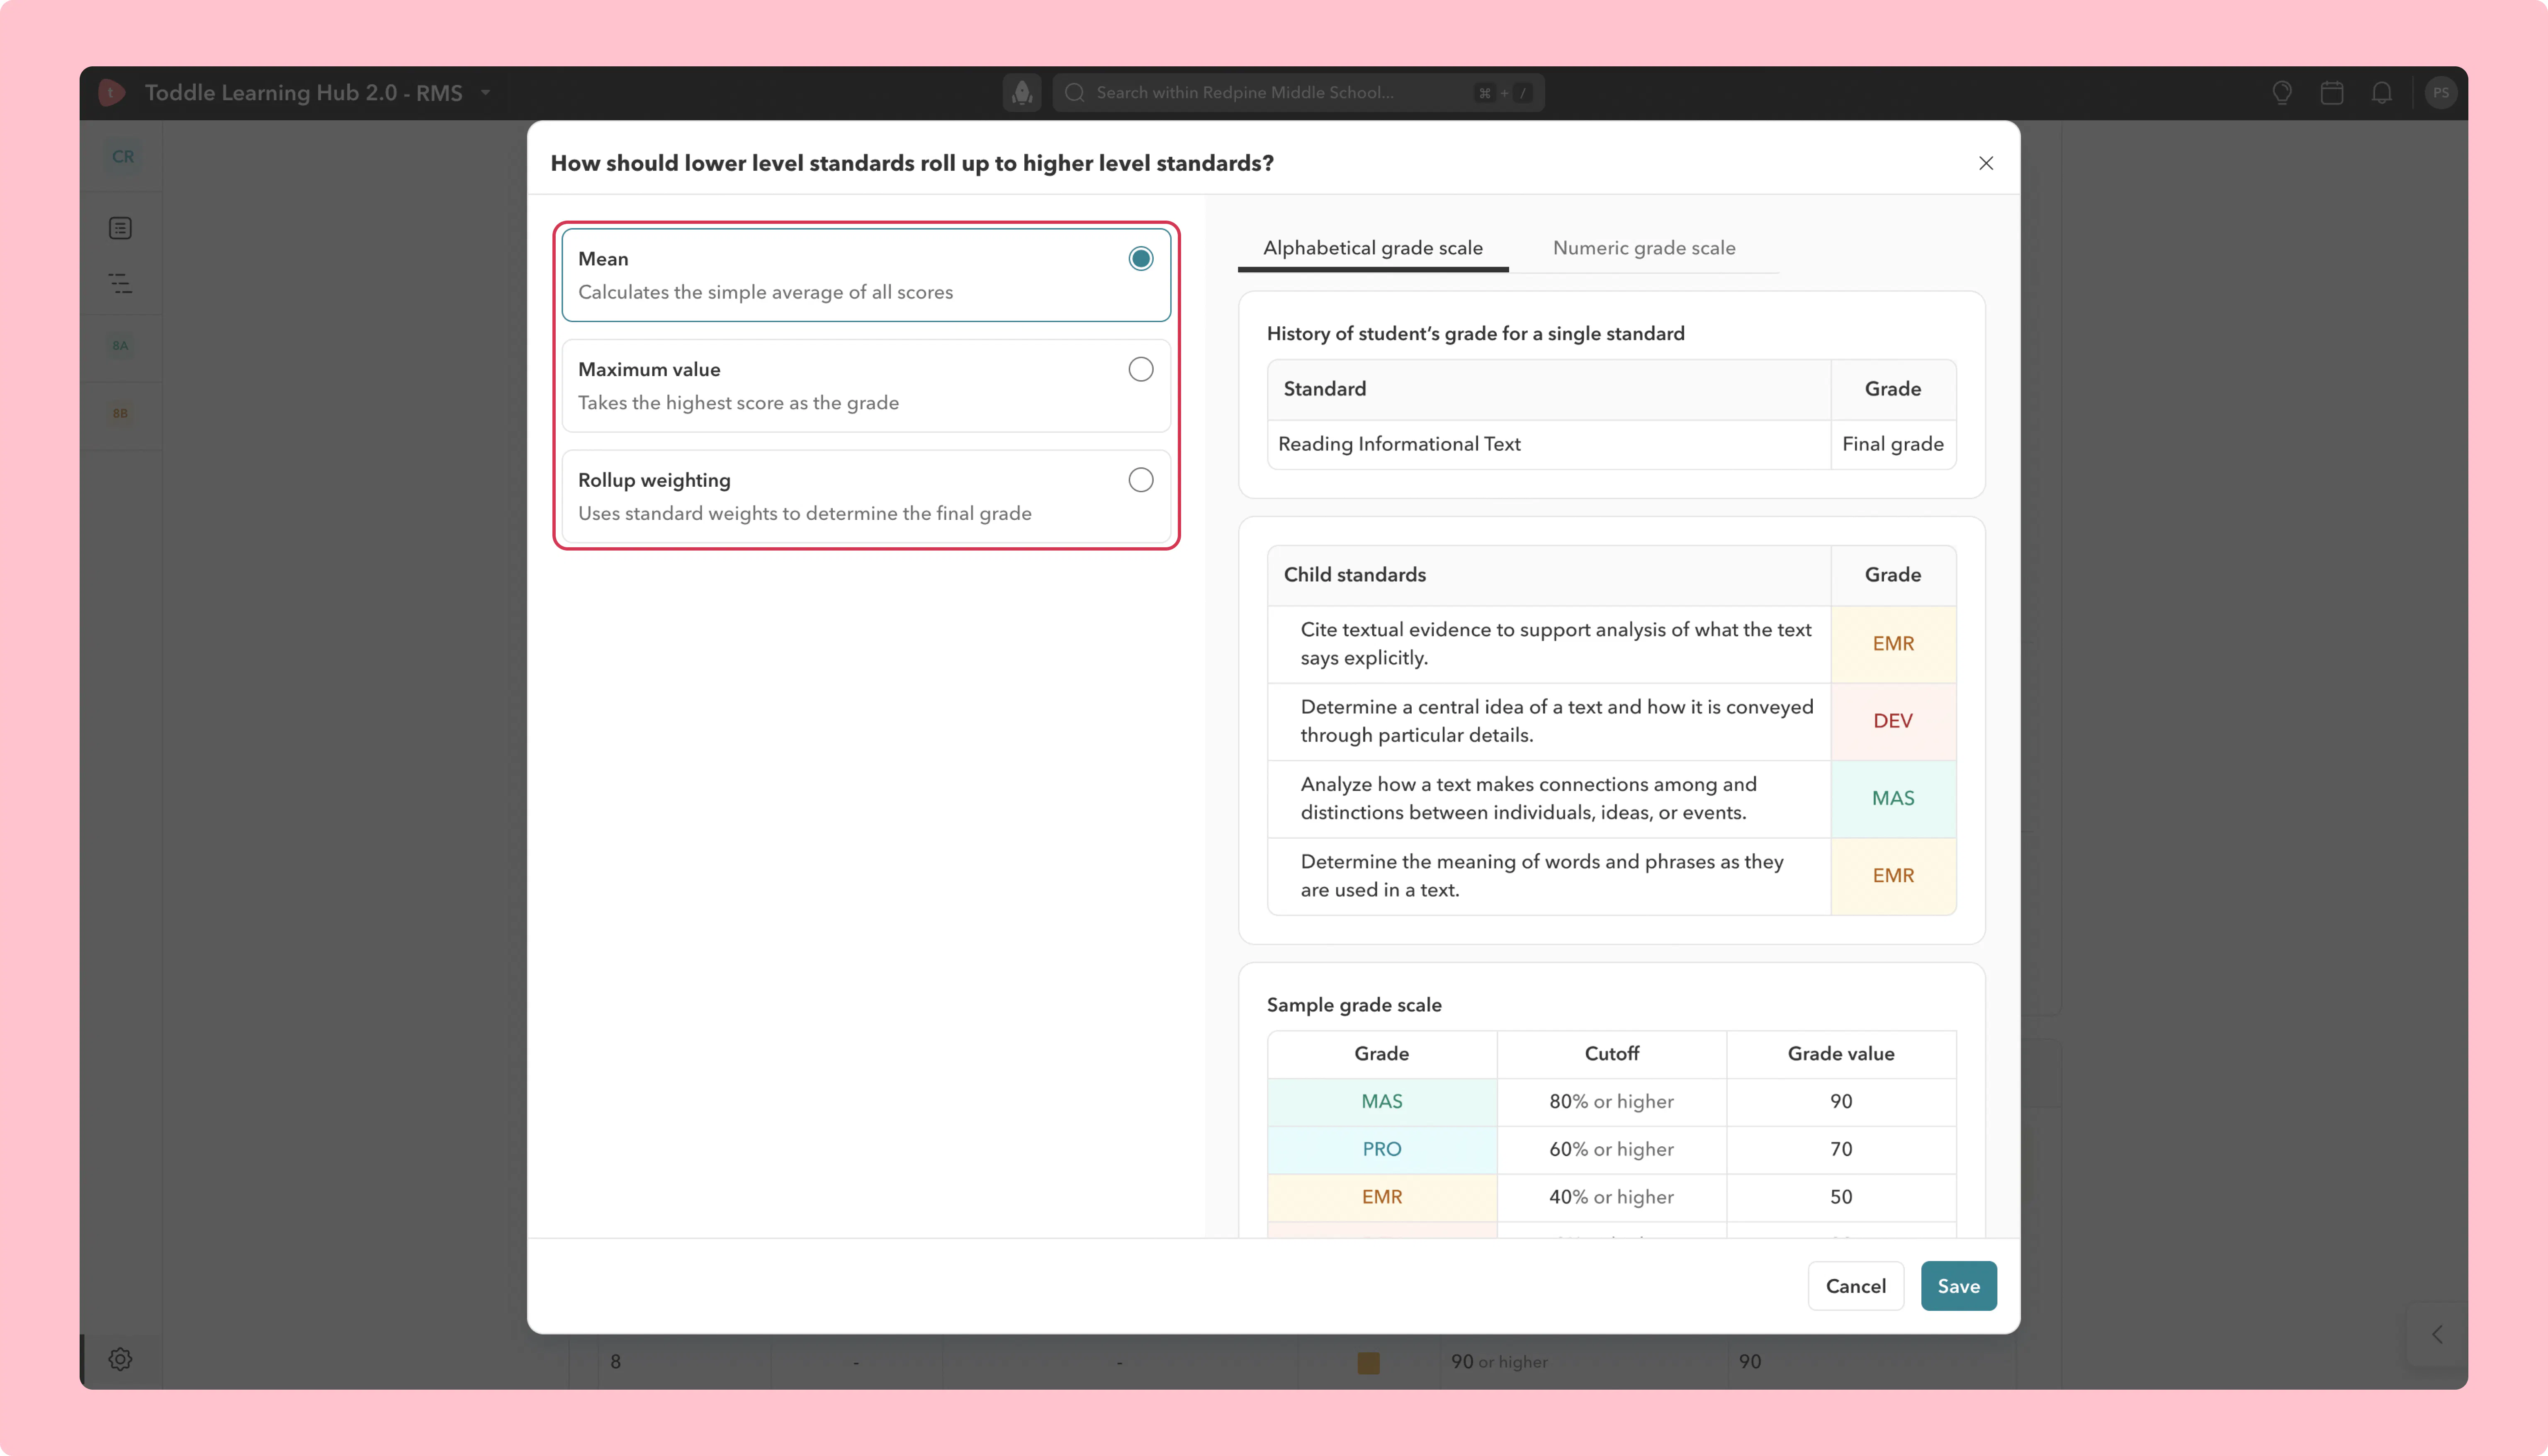Select the Rollup weighting radio button
Screen dimensions: 2548x1456
tap(1140, 481)
